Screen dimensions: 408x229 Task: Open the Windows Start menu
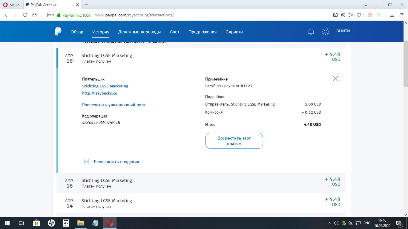click(7, 223)
